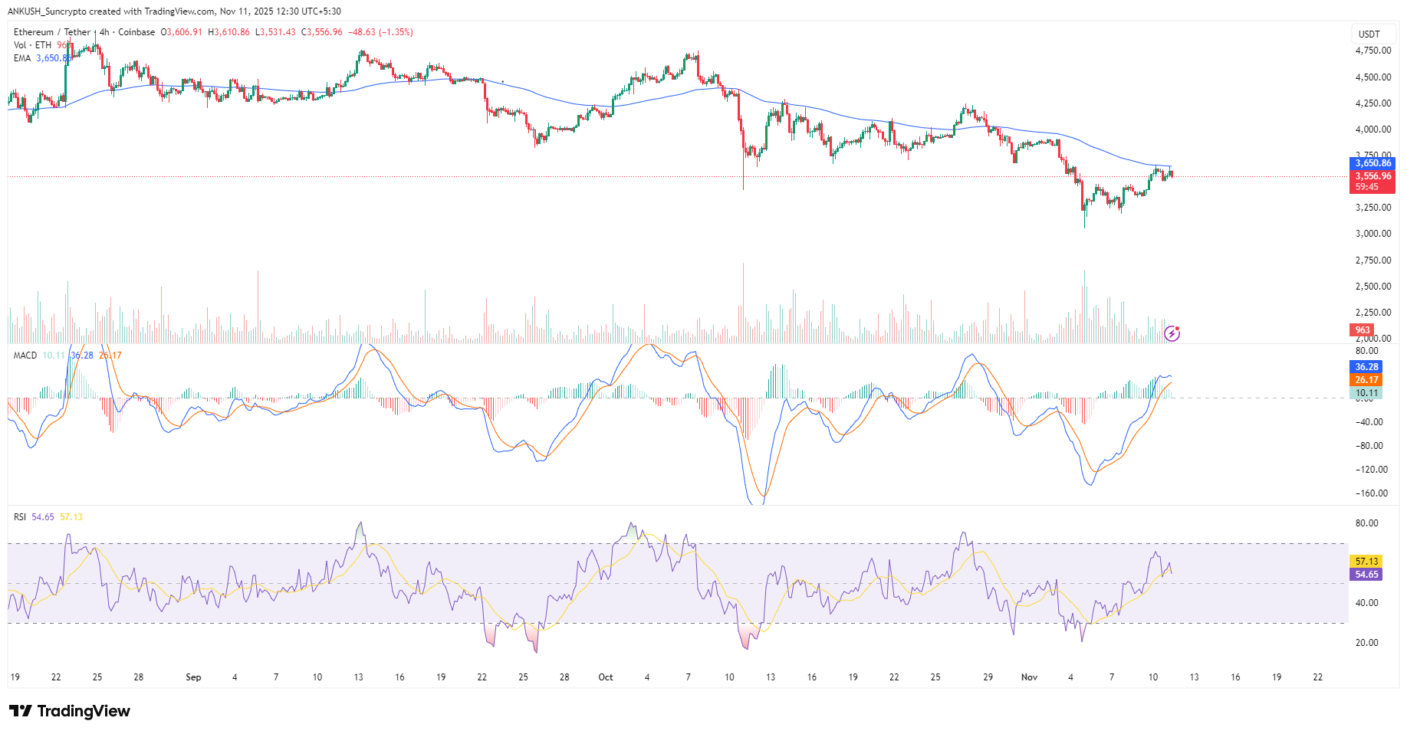Image resolution: width=1407 pixels, height=734 pixels.
Task: Click the teal 10.11 MACD histogram swatch
Action: point(1366,393)
